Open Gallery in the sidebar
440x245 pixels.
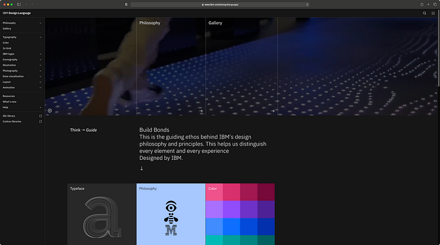[x=7, y=29]
